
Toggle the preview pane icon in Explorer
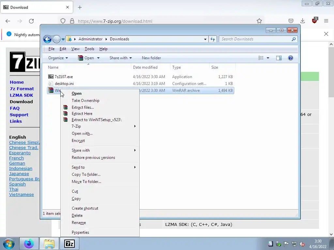coord(279,58)
